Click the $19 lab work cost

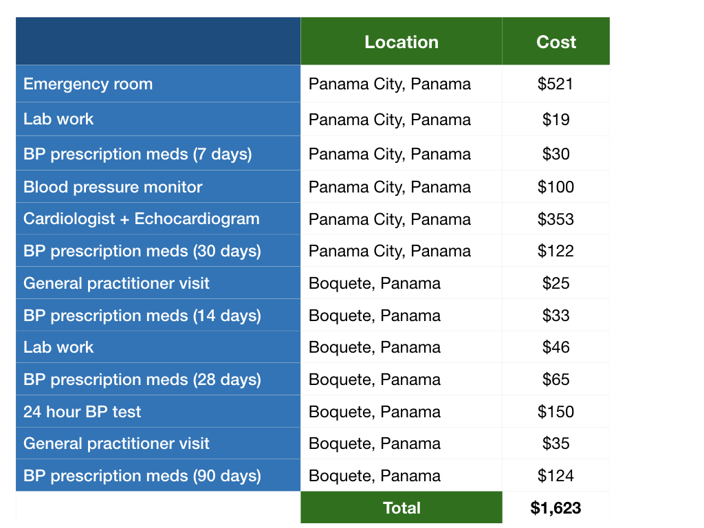(x=555, y=120)
